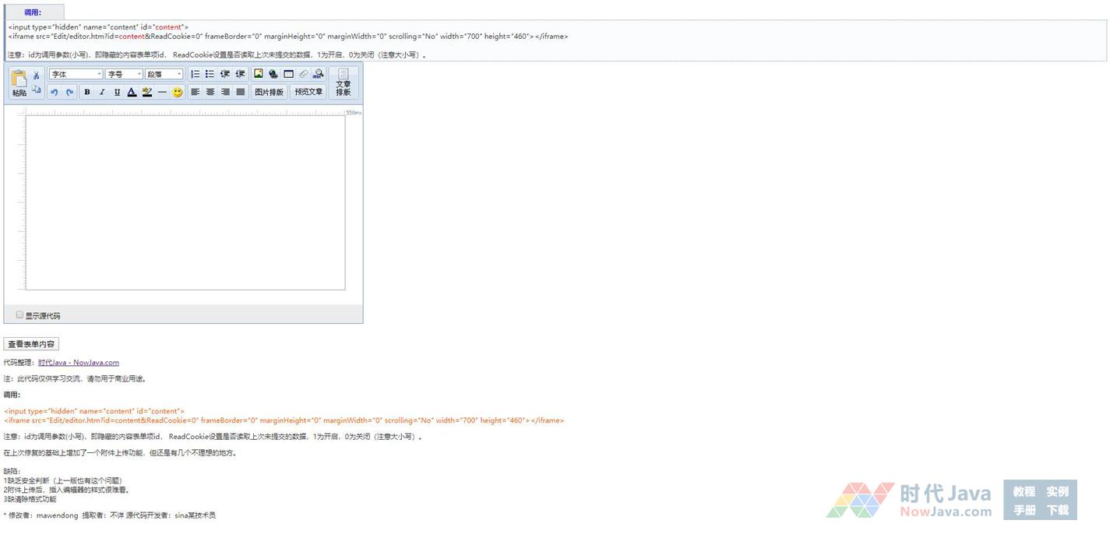This screenshot has width=1110, height=559.
Task: Expand the 段落 paragraph dropdown
Action: (164, 74)
